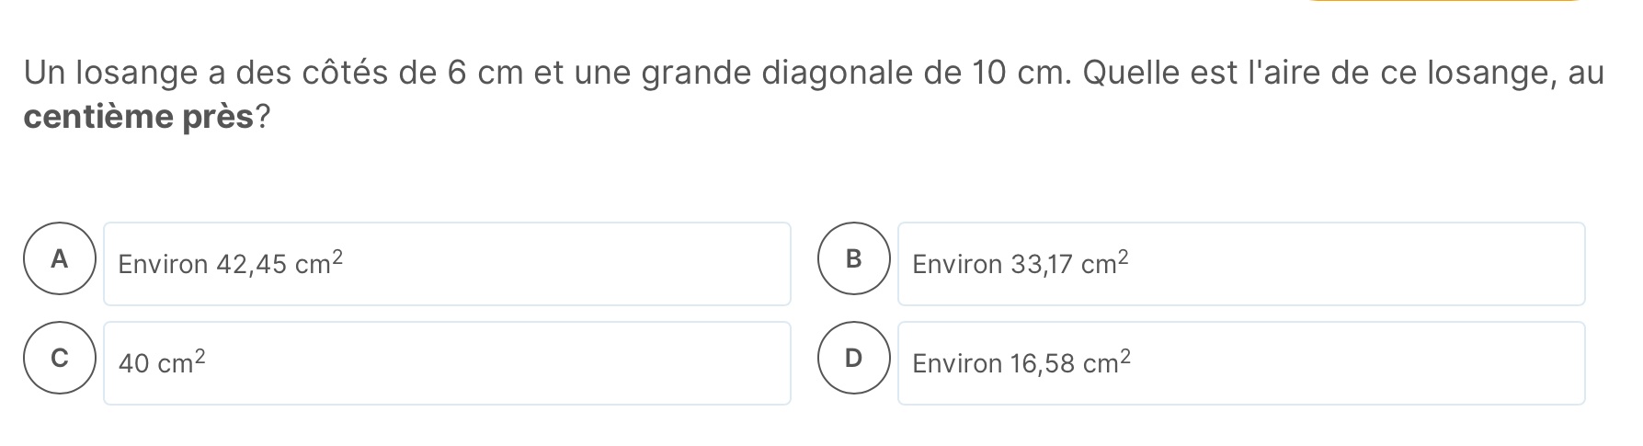The width and height of the screenshot is (1643, 446).
Task: Select radio circle A
Action: click(60, 259)
